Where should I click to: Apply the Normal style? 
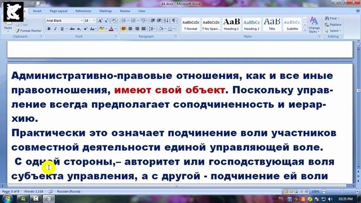click(x=191, y=25)
